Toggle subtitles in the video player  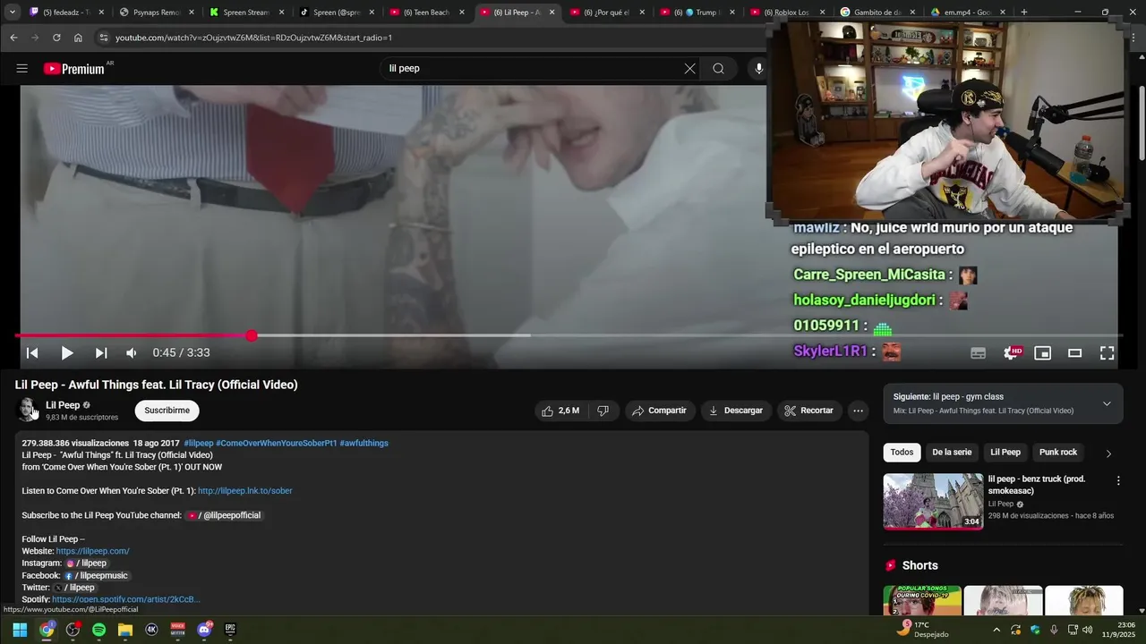click(x=979, y=353)
